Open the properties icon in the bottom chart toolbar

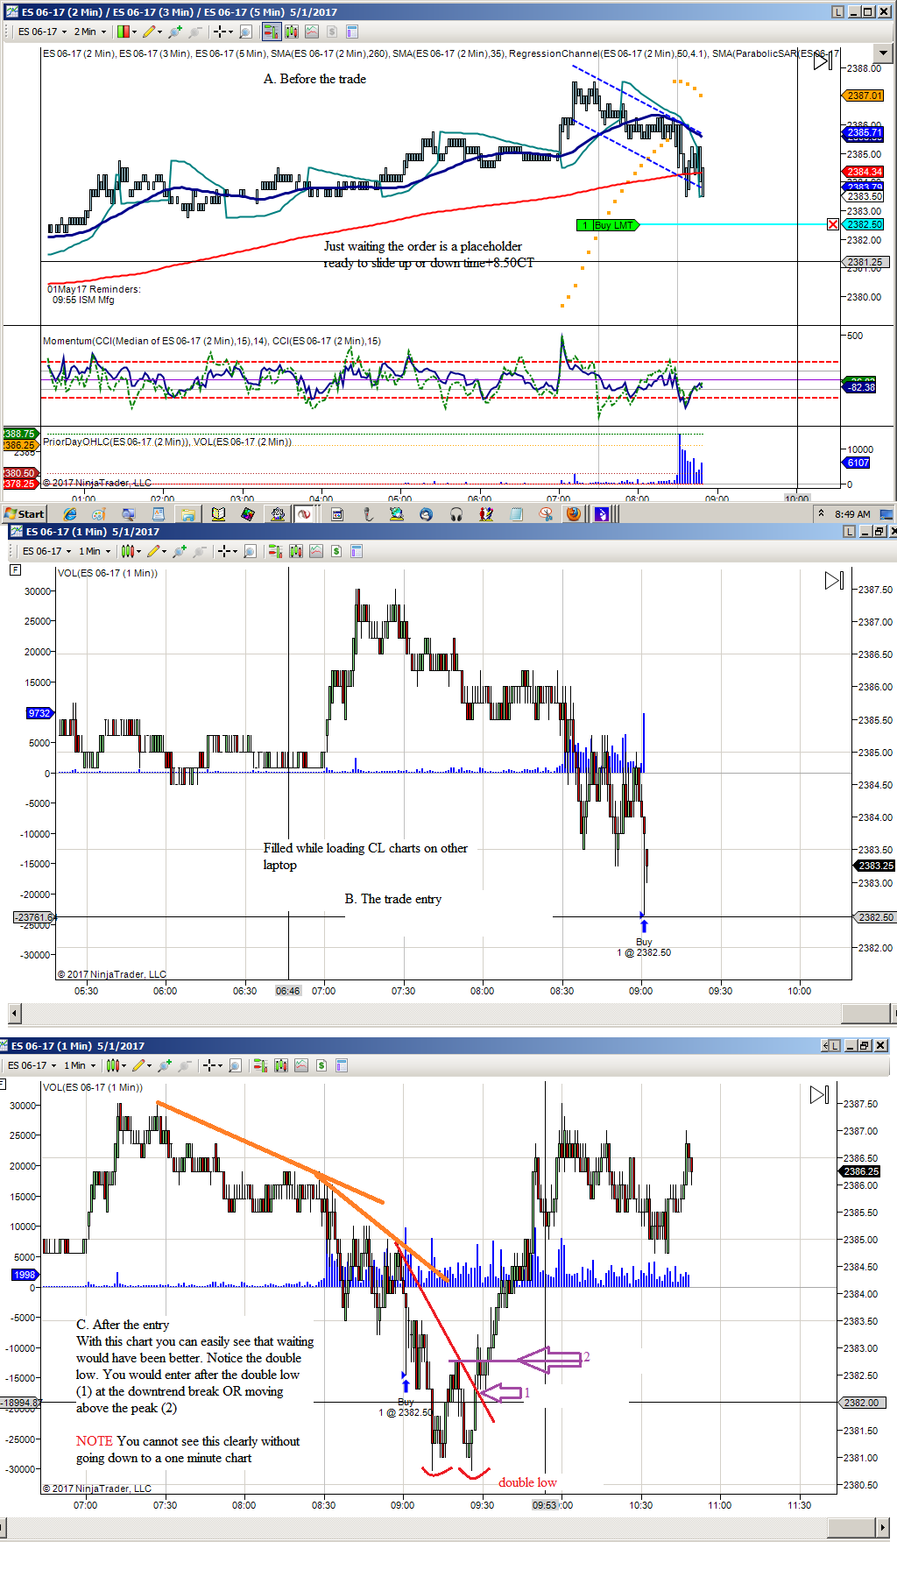pyautogui.click(x=342, y=1065)
